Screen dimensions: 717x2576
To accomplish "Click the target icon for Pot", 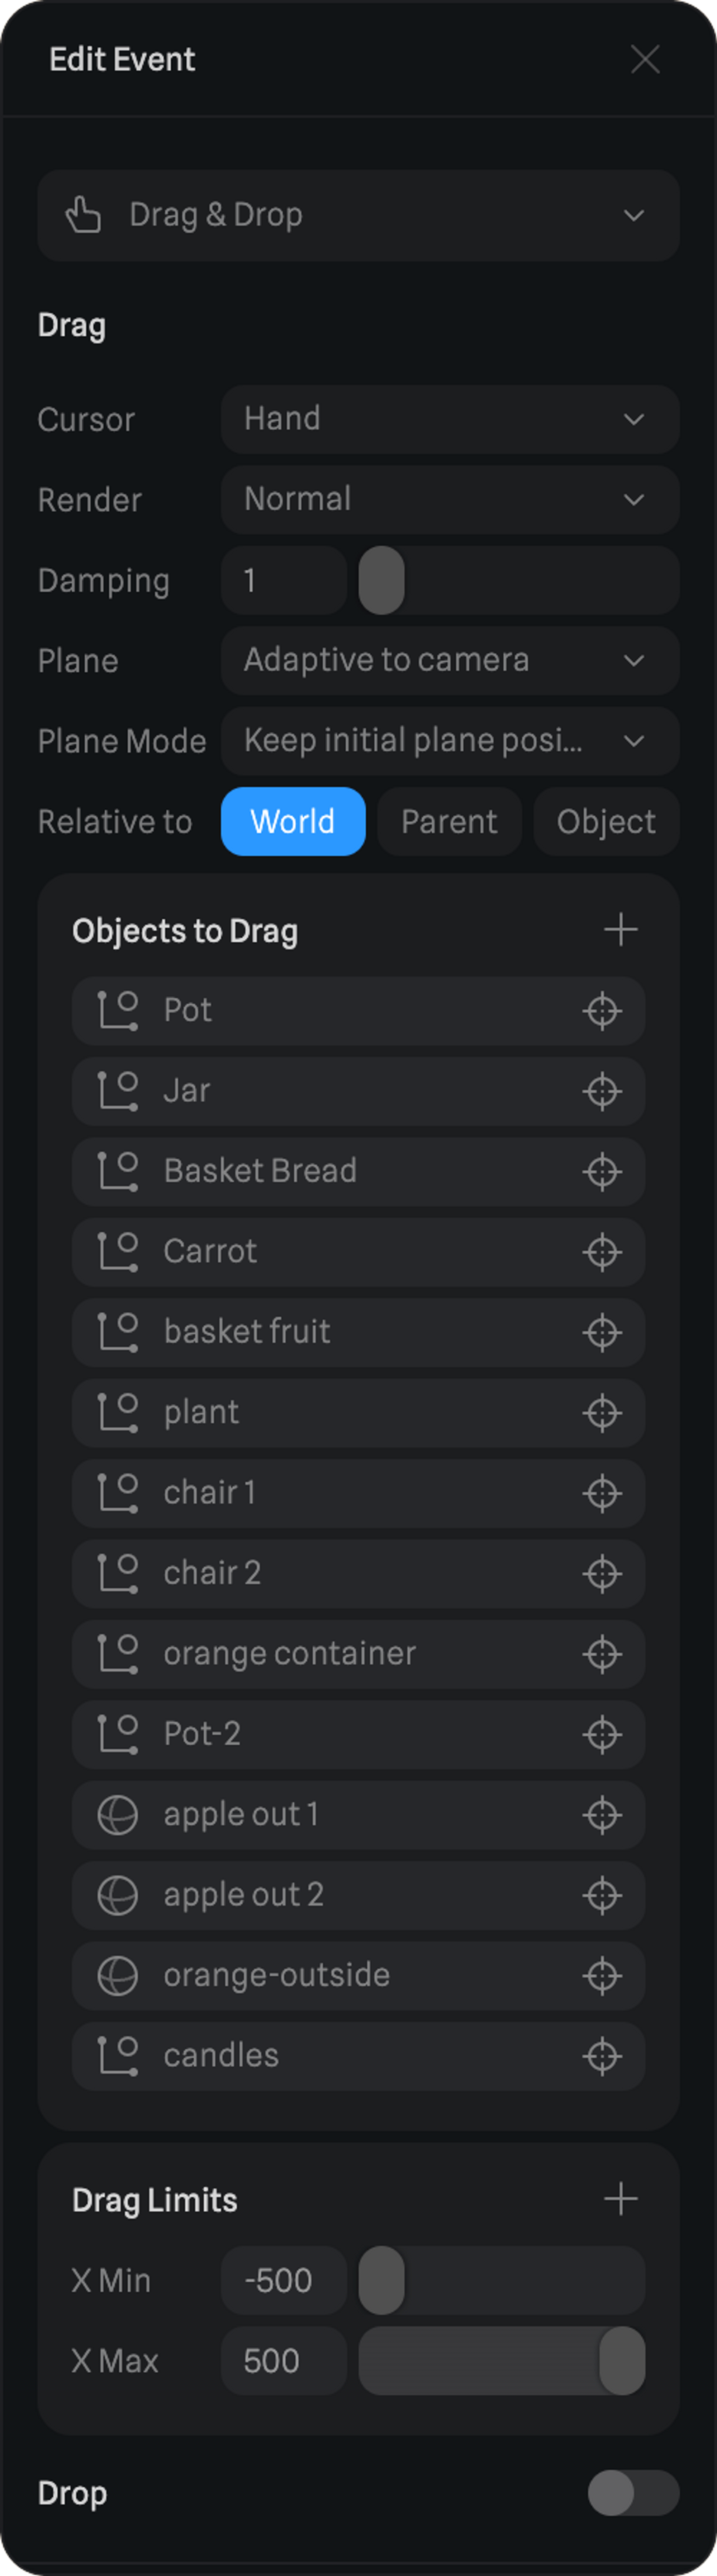I will [x=602, y=1011].
